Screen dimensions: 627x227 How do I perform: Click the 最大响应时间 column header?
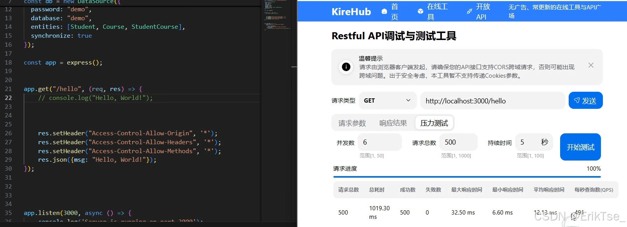click(467, 190)
